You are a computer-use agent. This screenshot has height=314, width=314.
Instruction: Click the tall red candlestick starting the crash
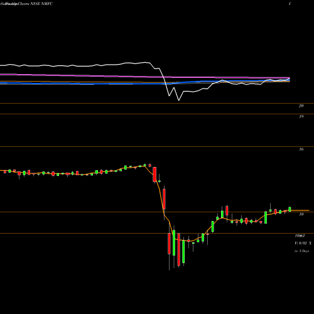click(154, 175)
